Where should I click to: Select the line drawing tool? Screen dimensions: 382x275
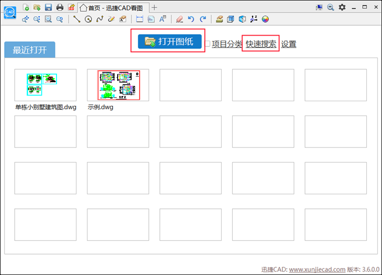tap(77, 19)
